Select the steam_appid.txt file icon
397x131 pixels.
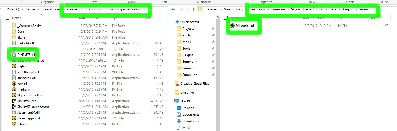coord(14,118)
